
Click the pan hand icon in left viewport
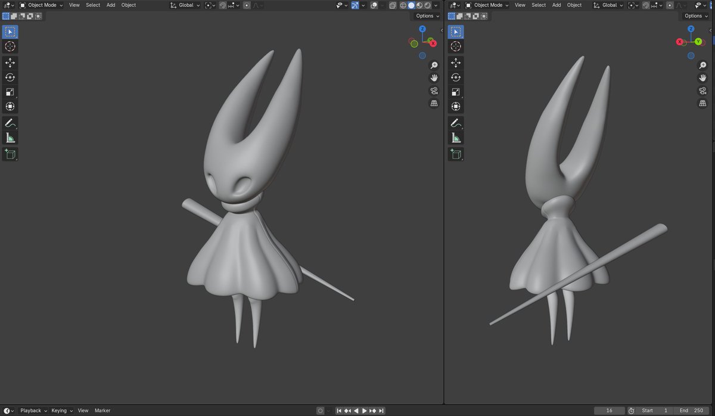pyautogui.click(x=434, y=77)
